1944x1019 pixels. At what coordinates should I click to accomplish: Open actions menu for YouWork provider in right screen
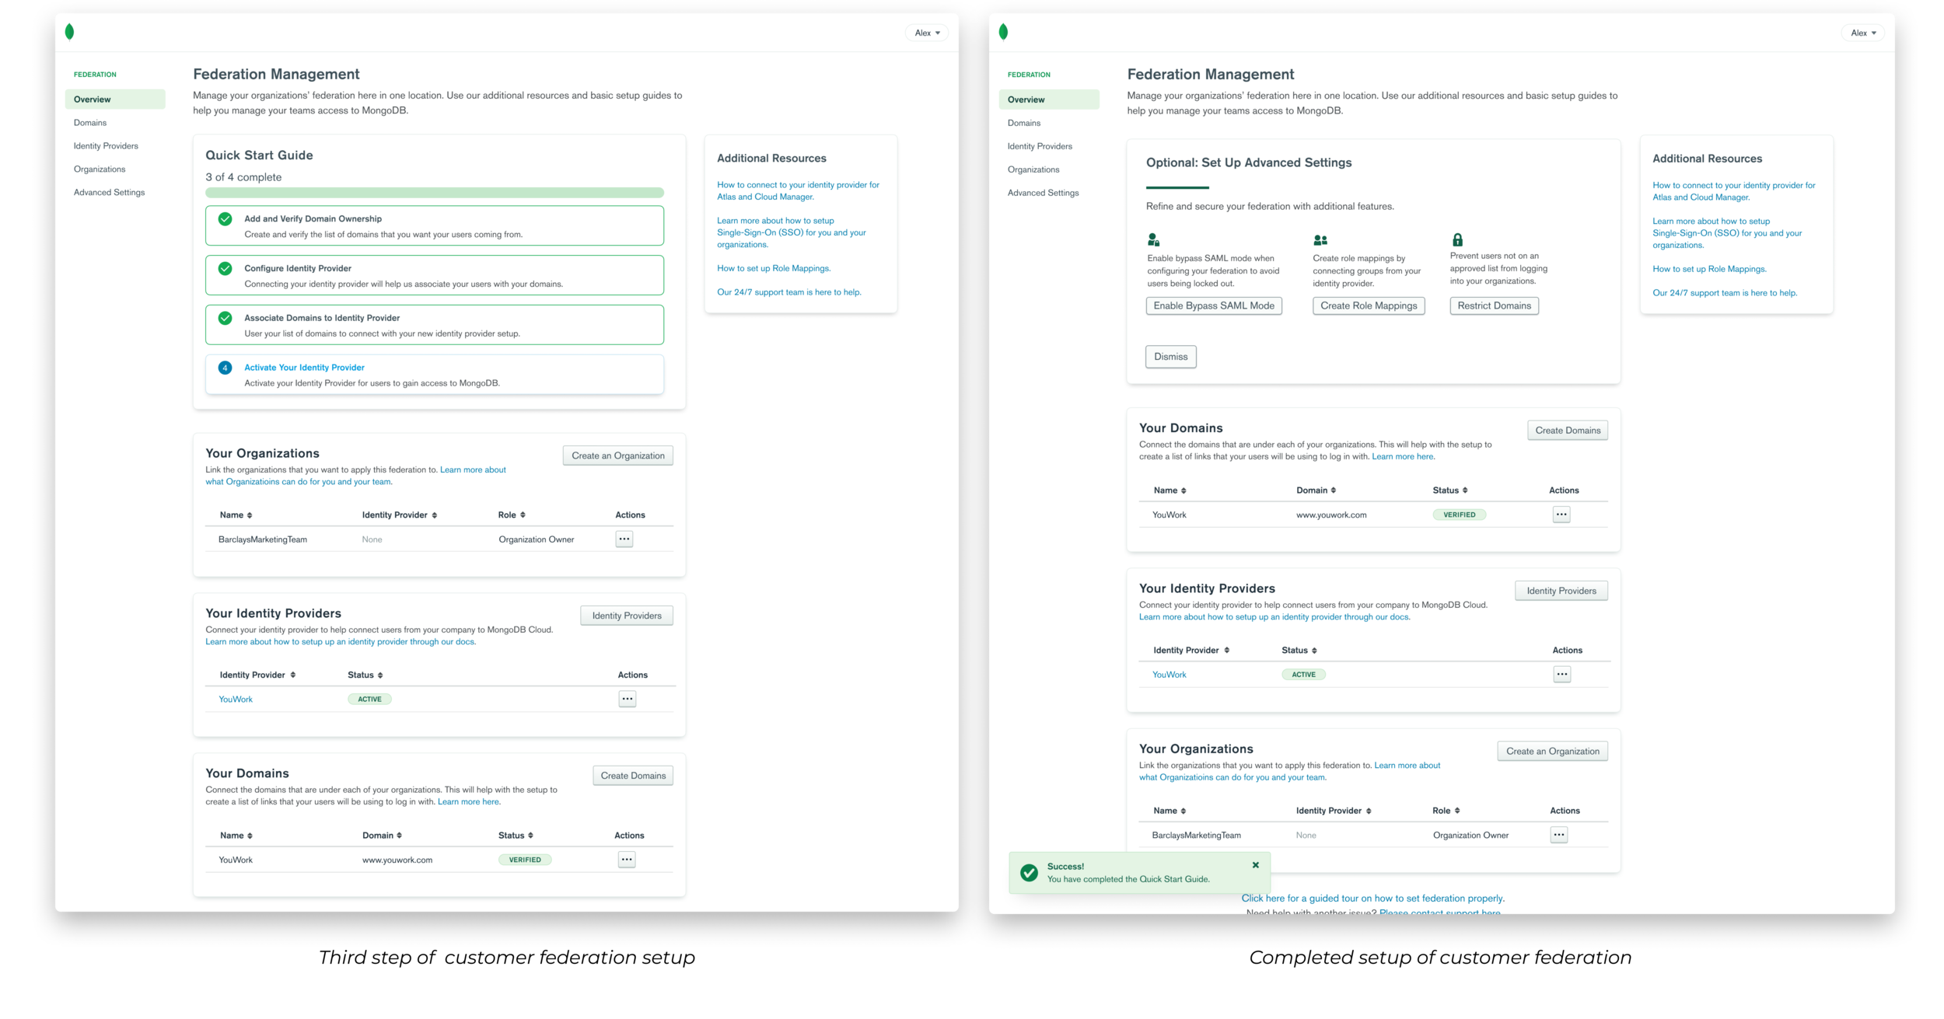tap(1562, 675)
